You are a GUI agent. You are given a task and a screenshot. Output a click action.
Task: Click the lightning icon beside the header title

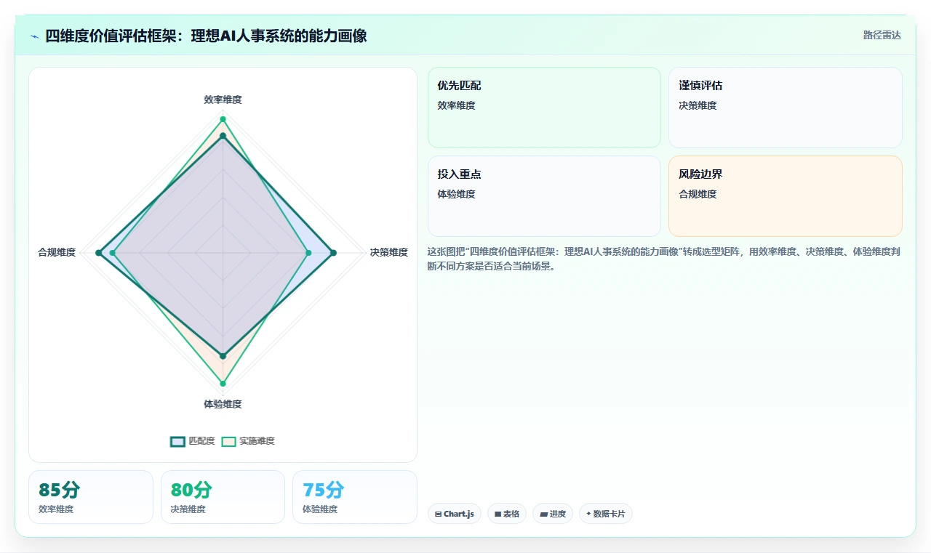point(35,36)
